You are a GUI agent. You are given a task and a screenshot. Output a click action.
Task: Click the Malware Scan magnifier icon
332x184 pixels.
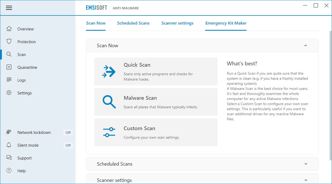pos(109,102)
